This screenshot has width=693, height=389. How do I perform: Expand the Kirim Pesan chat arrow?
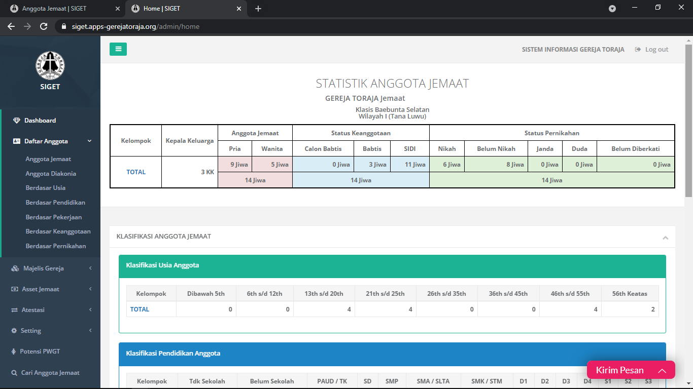(662, 371)
